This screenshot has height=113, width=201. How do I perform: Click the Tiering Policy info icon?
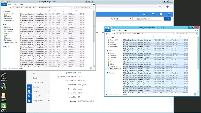tap(66, 72)
